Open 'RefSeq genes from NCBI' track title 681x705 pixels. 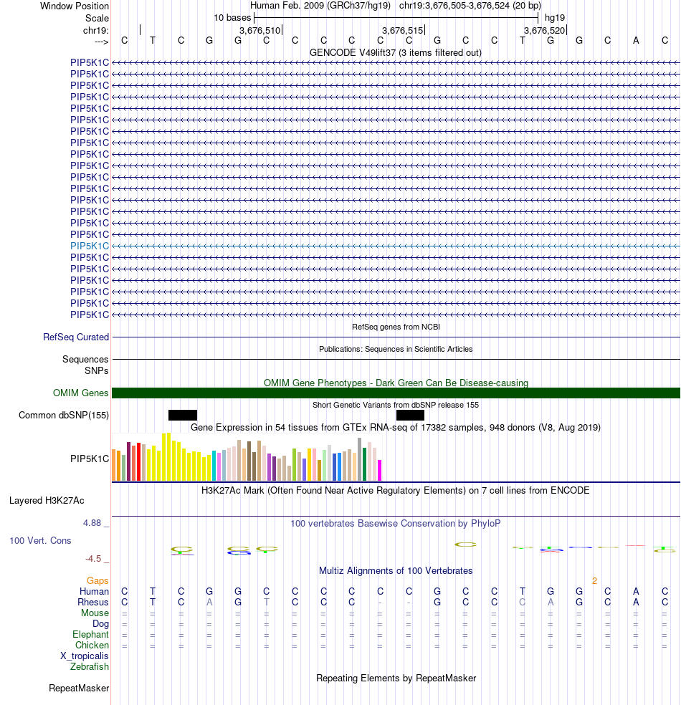(x=396, y=327)
